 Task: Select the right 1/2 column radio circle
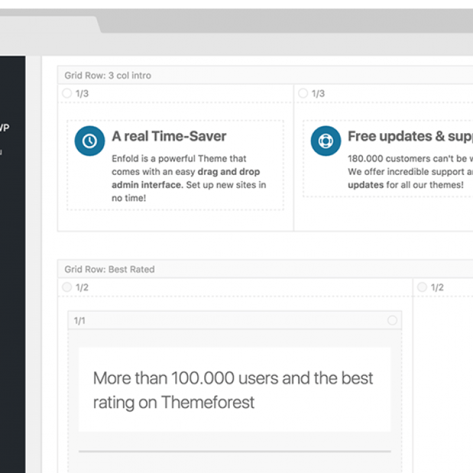[x=422, y=287]
